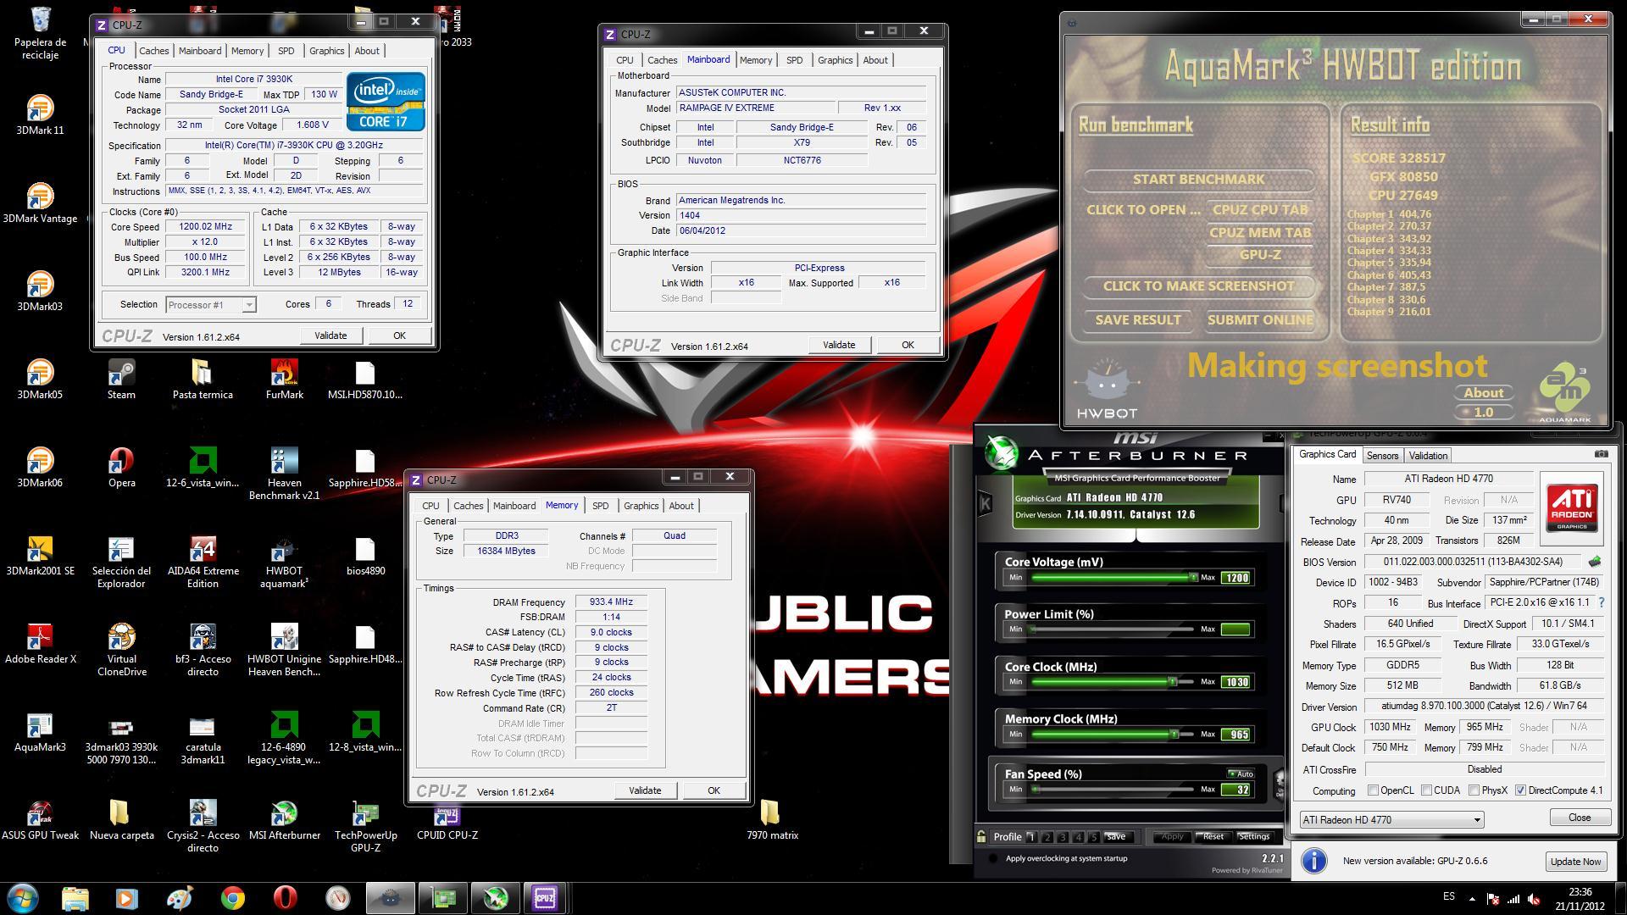Open the Recycle Bin (Papelera de reciclaje)
The image size is (1627, 915).
(x=40, y=32)
